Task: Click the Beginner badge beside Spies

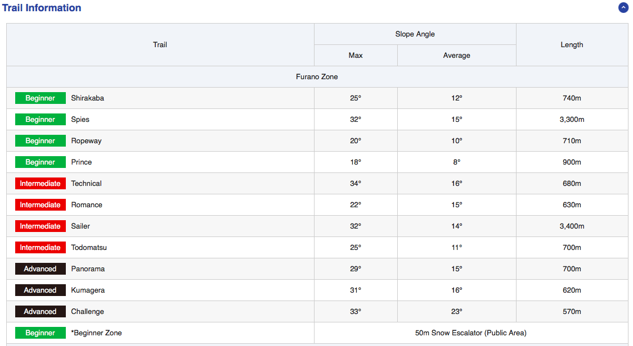Action: point(41,120)
